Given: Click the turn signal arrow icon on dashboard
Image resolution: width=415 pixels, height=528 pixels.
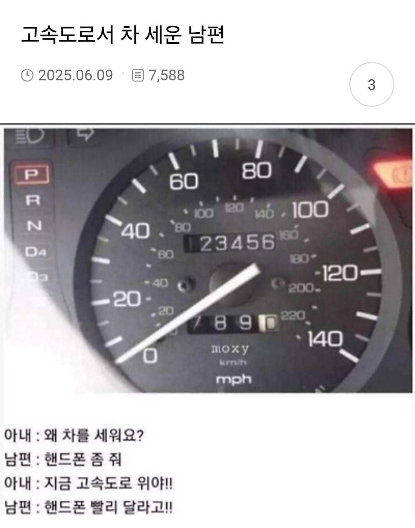Looking at the screenshot, I should (85, 134).
